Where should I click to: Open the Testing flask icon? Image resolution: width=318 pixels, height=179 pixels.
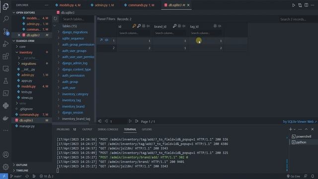[5, 81]
